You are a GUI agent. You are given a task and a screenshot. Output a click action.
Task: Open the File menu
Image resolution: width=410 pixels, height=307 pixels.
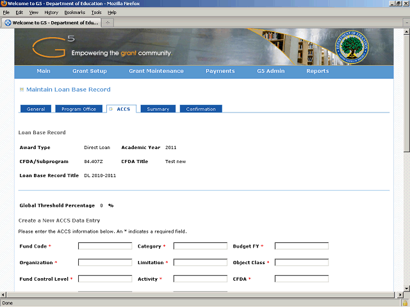point(6,12)
